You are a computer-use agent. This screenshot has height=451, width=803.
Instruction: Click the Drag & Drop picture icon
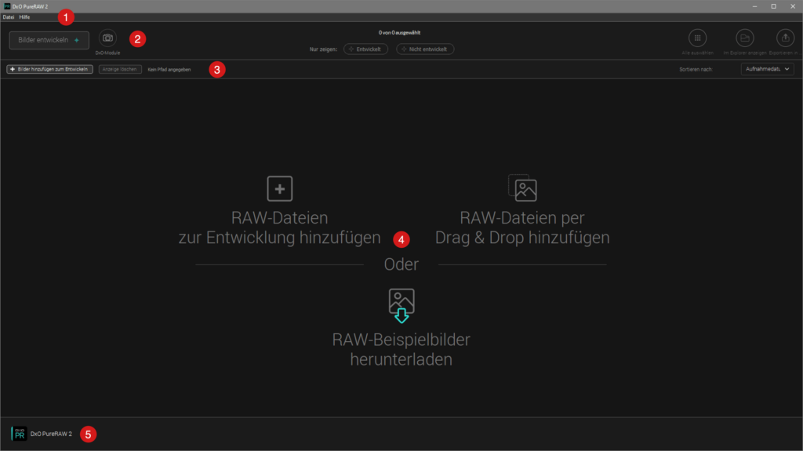click(x=522, y=187)
